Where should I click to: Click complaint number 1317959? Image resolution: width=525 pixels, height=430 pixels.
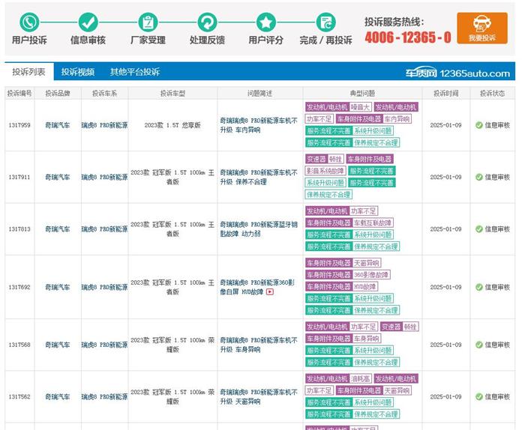(19, 125)
